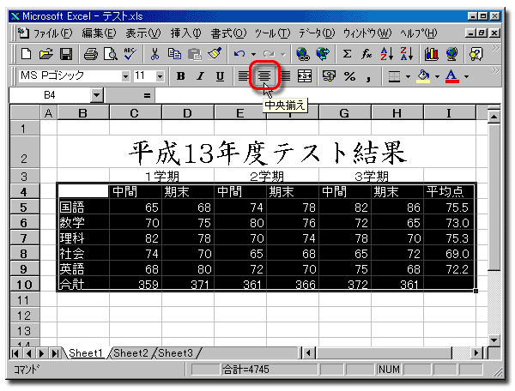Viewport: 515px width, 391px height.
Task: Click the equals Edit Formula button
Action: [x=147, y=95]
